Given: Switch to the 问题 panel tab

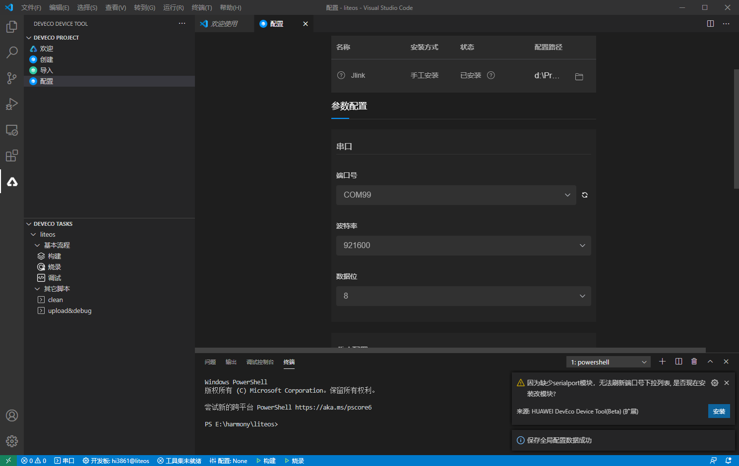Looking at the screenshot, I should click(210, 362).
